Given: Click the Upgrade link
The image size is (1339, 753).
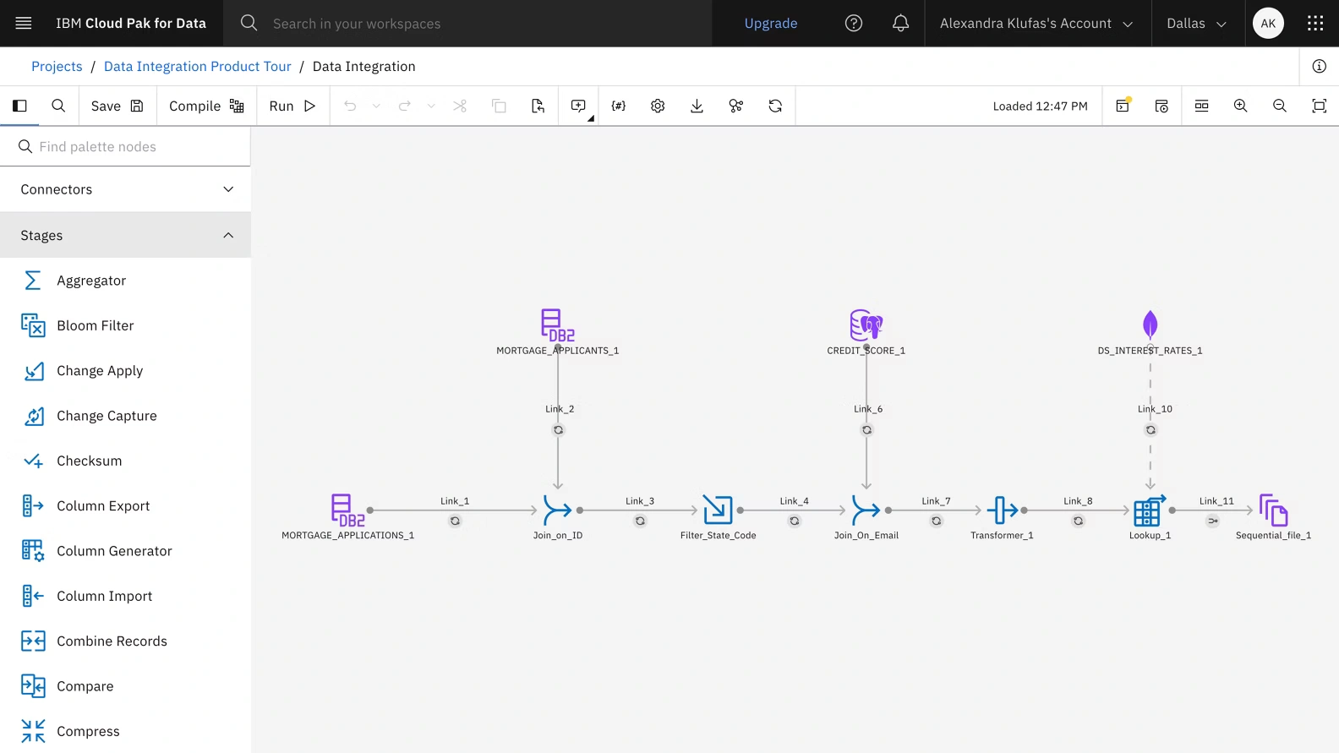Looking at the screenshot, I should [x=770, y=24].
